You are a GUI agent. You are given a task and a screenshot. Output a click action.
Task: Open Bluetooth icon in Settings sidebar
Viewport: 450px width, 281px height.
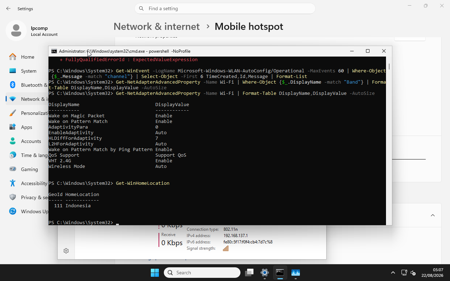(x=13, y=85)
